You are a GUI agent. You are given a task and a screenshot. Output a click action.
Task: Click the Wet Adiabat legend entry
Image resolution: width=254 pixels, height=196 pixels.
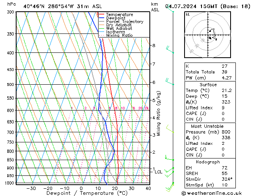coord(119,28)
